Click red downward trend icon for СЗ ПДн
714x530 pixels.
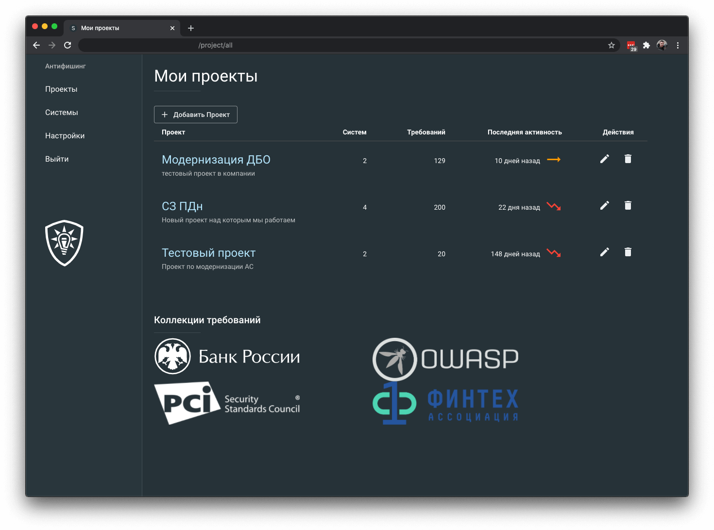(x=554, y=206)
